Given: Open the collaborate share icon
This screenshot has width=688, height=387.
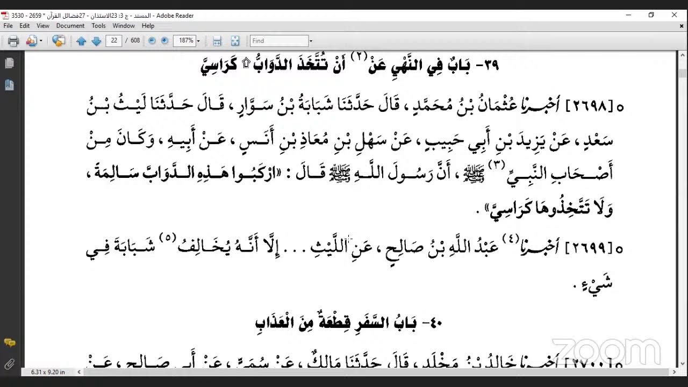Looking at the screenshot, I should pyautogui.click(x=32, y=41).
